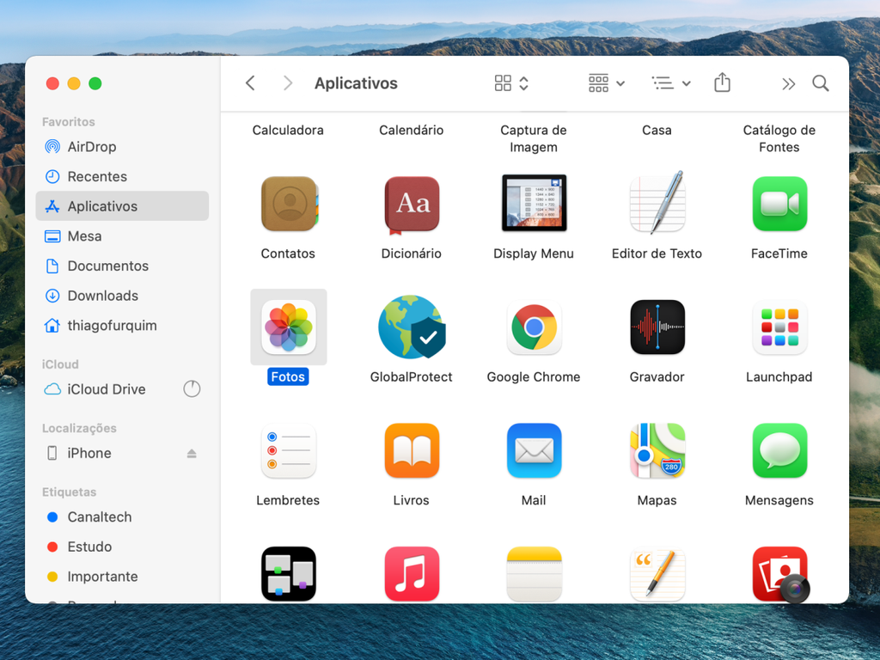
Task: Go forward with the right chevron
Action: [288, 83]
